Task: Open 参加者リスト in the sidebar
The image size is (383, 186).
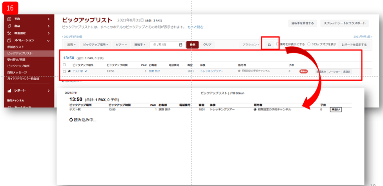Action: pyautogui.click(x=16, y=47)
